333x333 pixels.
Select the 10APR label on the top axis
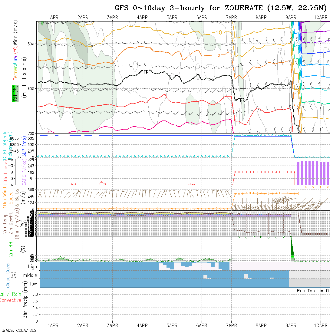click(x=321, y=18)
